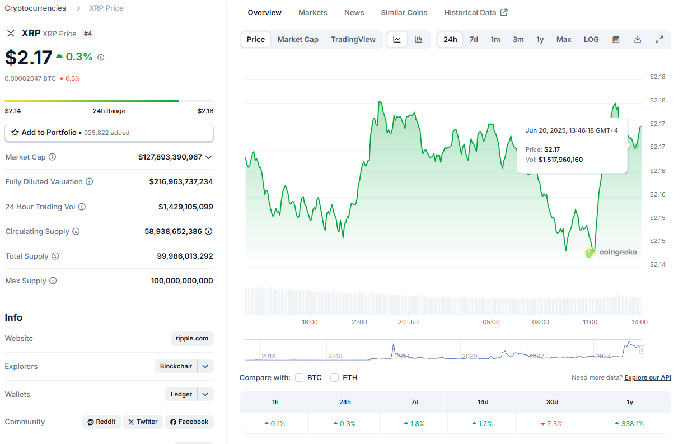This screenshot has height=444, width=683.
Task: Tick the BTC compare checkbox
Action: click(x=300, y=378)
